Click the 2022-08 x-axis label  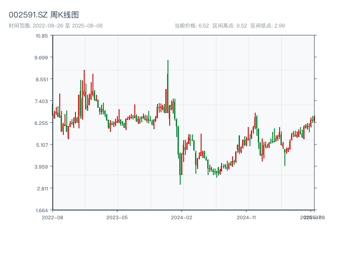pos(52,217)
